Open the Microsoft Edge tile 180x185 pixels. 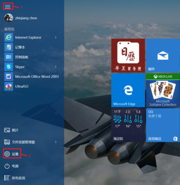[x=128, y=90]
